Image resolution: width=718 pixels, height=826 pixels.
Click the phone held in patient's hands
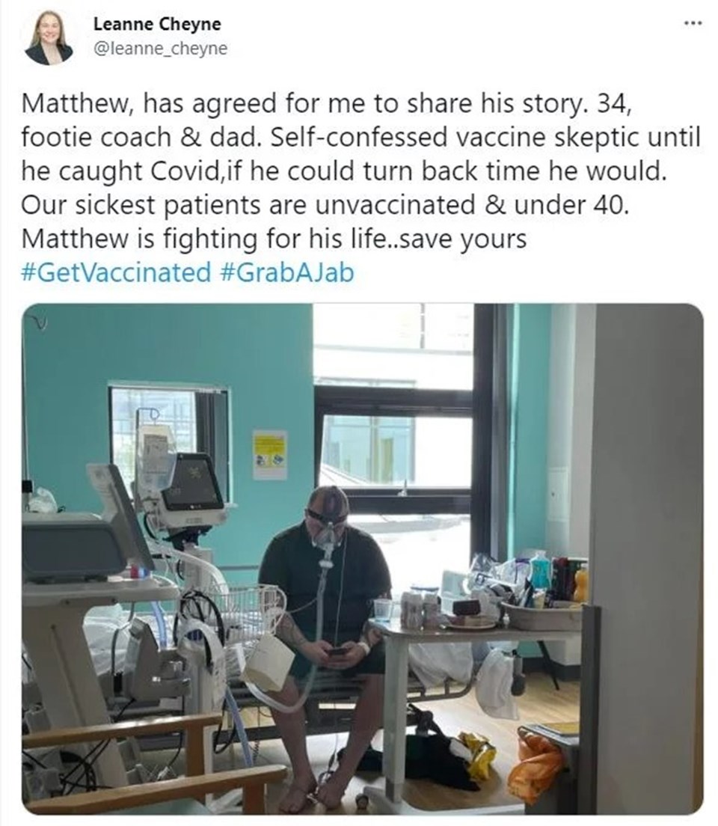(339, 652)
